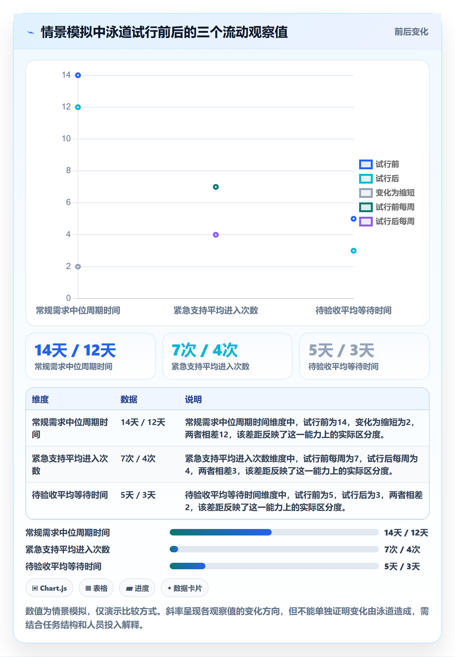The height and width of the screenshot is (657, 455).
Task: Click x-axis label 待验收平均等待时间 on chart
Action: tap(354, 310)
